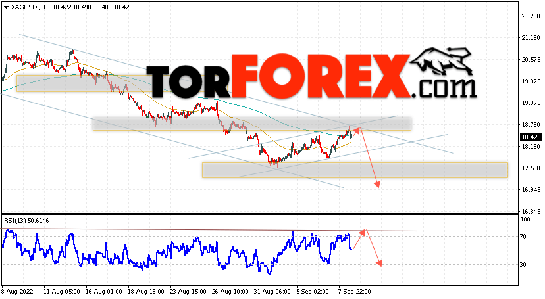The image size is (545, 299).
Task: Click the 16 Aug 01:00 time label
Action: pos(103,292)
